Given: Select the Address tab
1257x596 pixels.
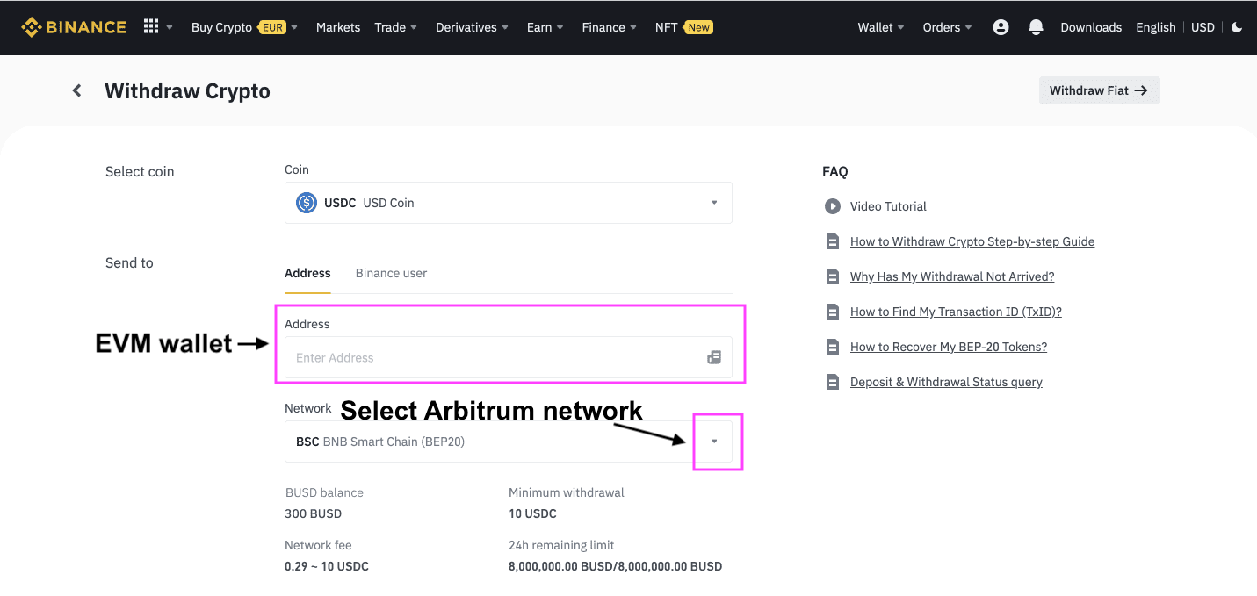Looking at the screenshot, I should tap(307, 273).
